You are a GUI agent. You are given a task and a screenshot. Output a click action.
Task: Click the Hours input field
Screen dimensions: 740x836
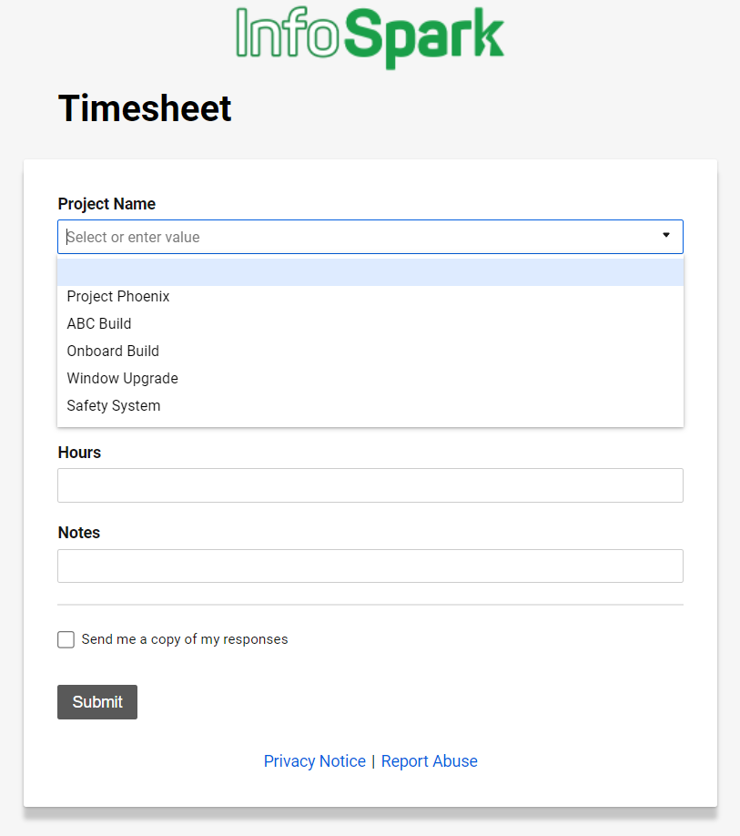coord(370,485)
